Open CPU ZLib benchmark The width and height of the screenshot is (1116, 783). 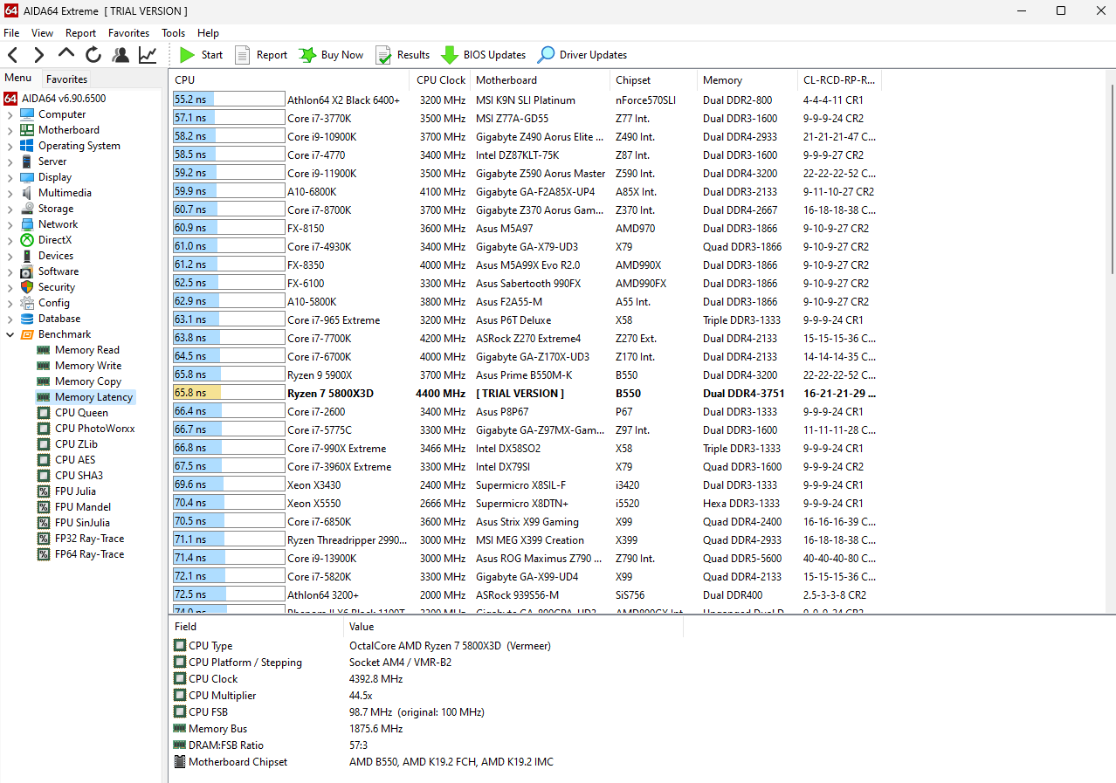point(68,444)
